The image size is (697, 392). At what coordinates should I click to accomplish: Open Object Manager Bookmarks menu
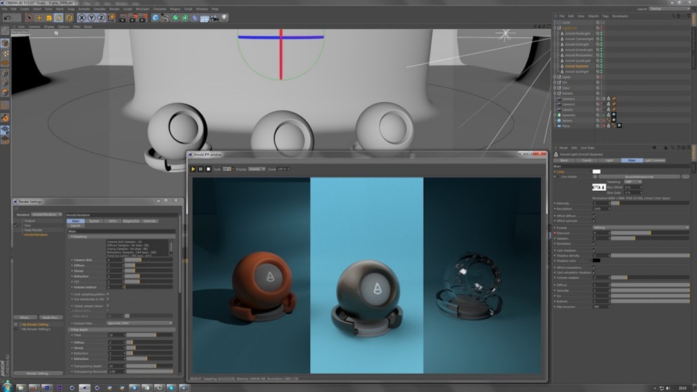coord(620,16)
